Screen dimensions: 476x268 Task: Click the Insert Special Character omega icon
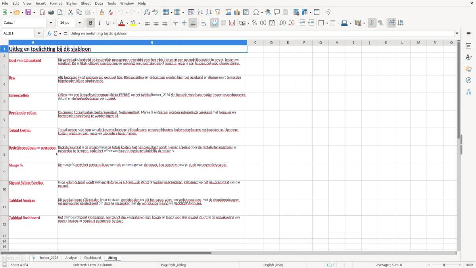click(256, 12)
